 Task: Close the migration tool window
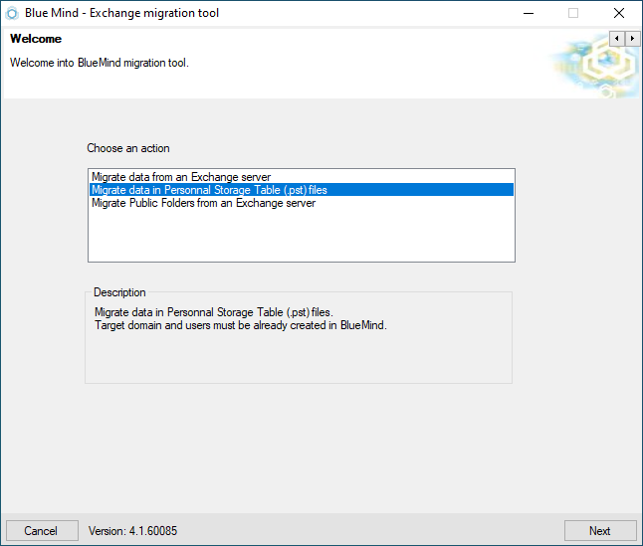pos(619,13)
